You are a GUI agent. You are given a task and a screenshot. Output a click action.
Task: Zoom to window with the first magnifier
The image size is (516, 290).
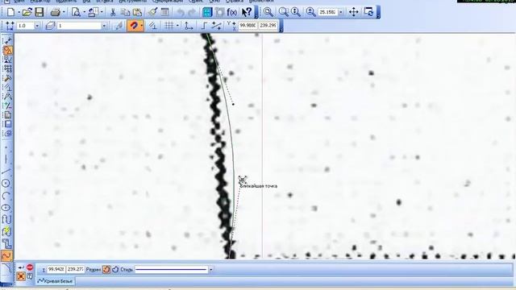268,12
